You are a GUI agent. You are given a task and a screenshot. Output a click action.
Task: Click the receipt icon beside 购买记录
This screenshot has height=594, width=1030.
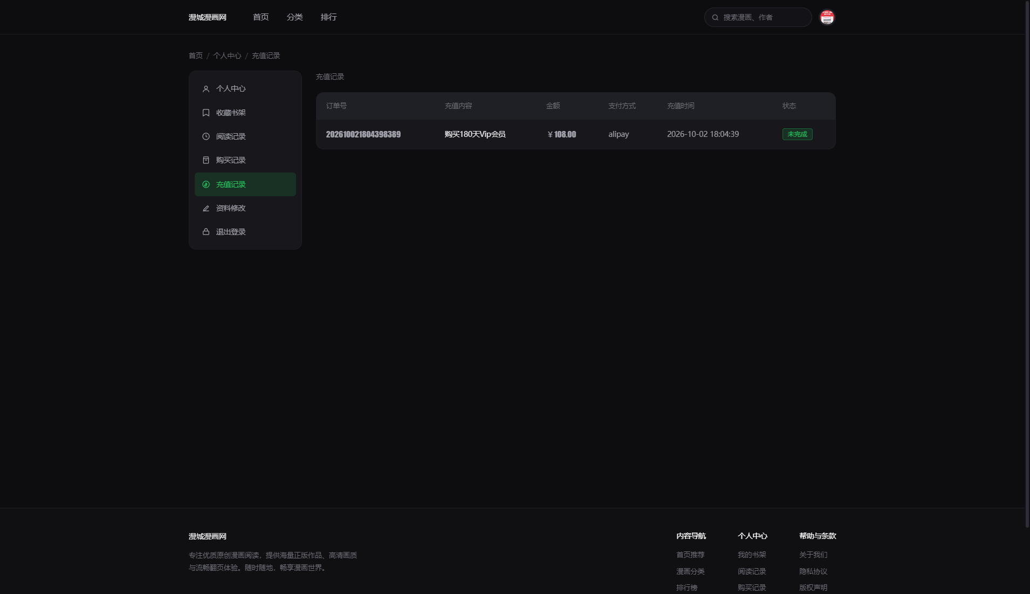pos(205,160)
